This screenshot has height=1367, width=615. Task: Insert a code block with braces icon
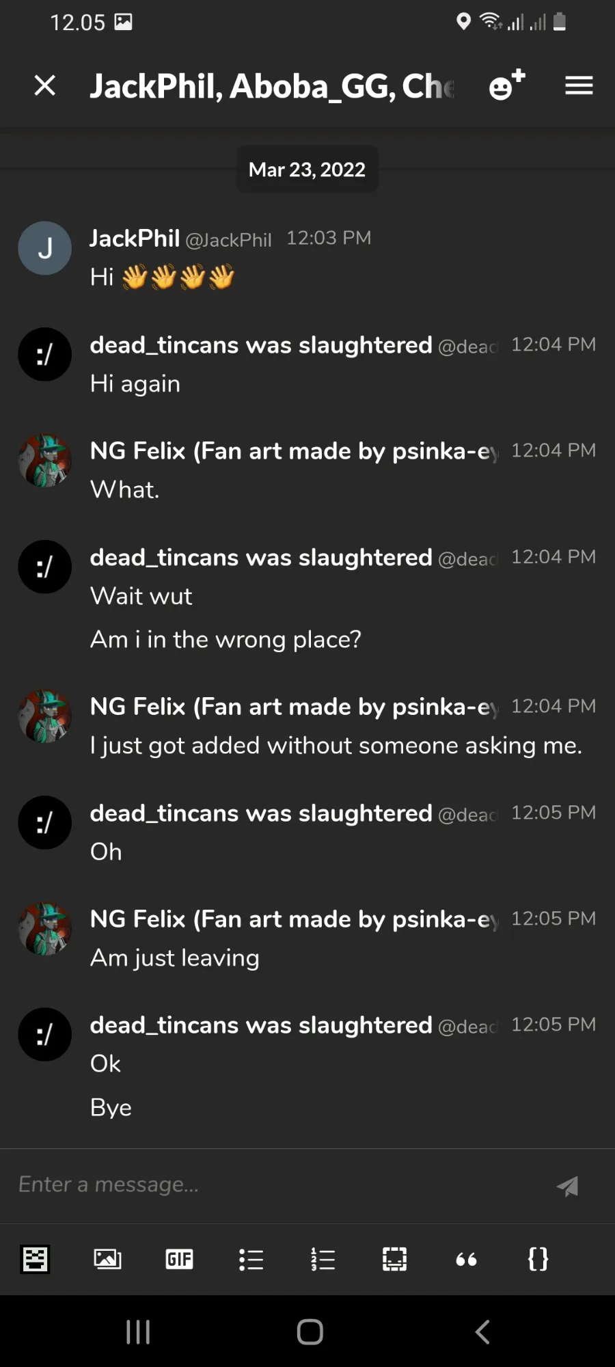(538, 1259)
